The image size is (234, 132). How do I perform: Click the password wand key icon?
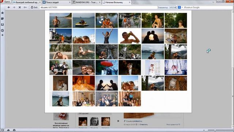pyautogui.click(x=25, y=7)
